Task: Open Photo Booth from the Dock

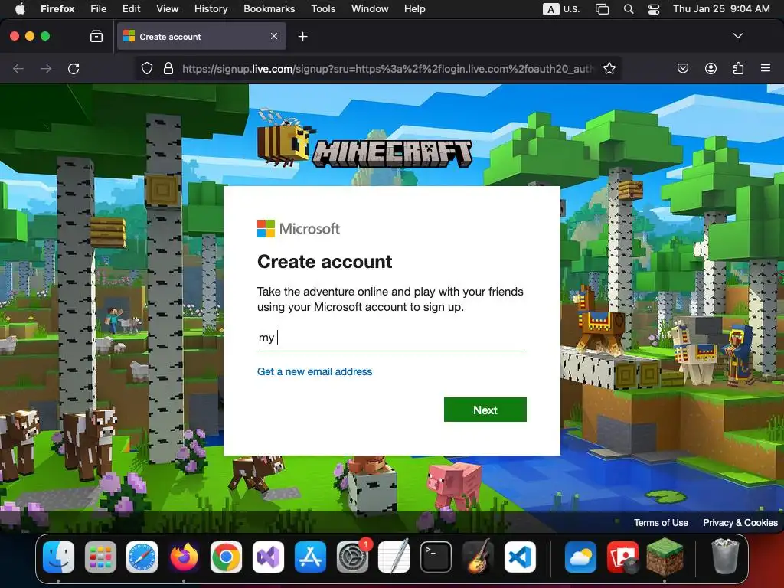Action: tap(622, 557)
